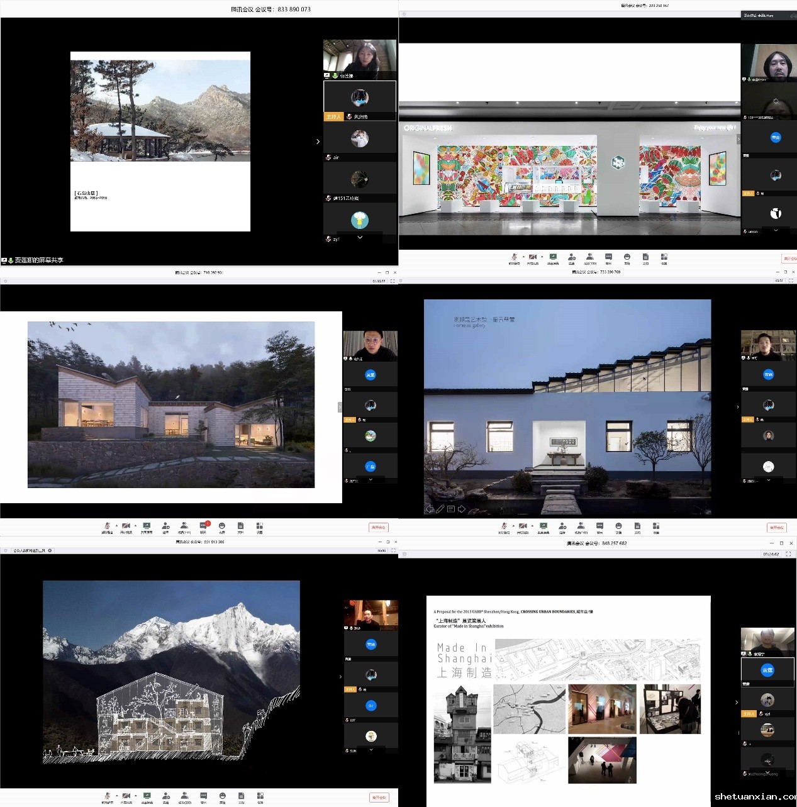Open members list in snowy mountain sketch meeting

coord(184,796)
